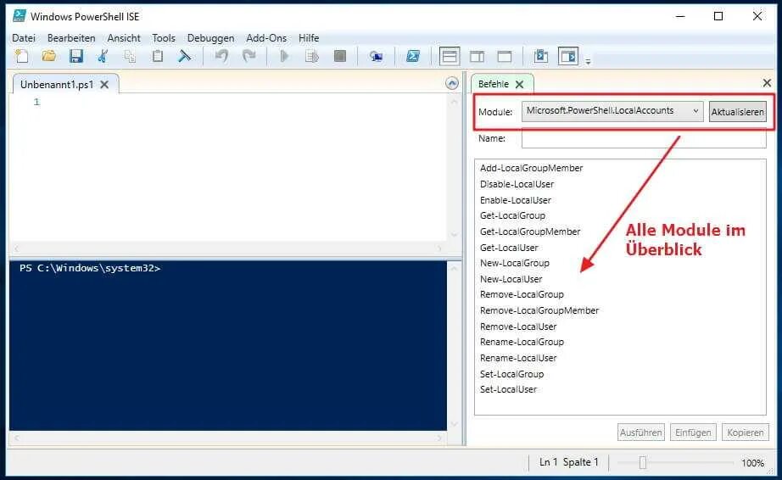782x480 pixels.
Task: Select Disable-LocalUser in the list
Action: click(517, 184)
